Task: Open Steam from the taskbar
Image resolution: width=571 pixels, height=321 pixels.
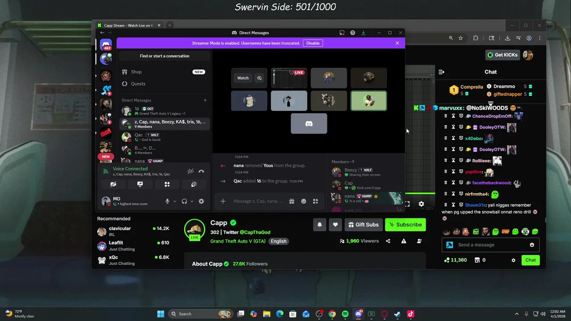Action: click(397, 314)
